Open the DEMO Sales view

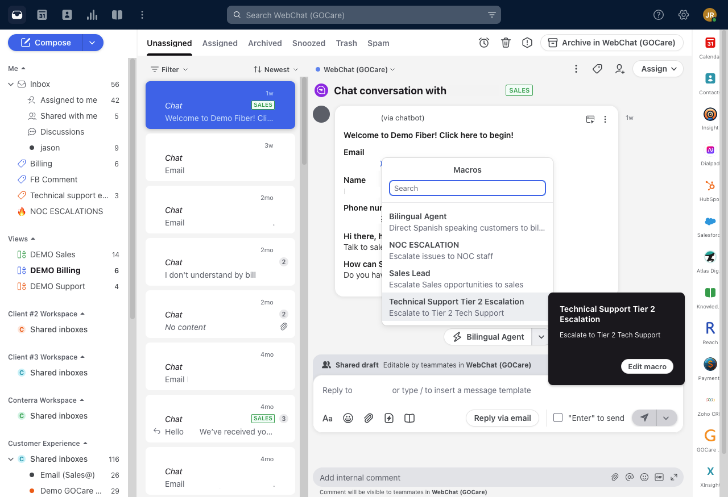(52, 254)
